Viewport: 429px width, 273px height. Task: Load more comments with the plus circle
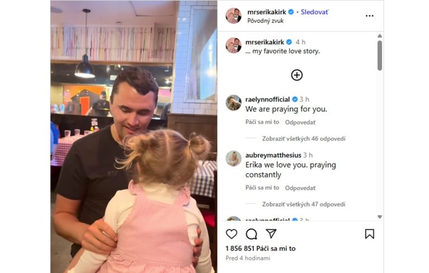pyautogui.click(x=297, y=75)
